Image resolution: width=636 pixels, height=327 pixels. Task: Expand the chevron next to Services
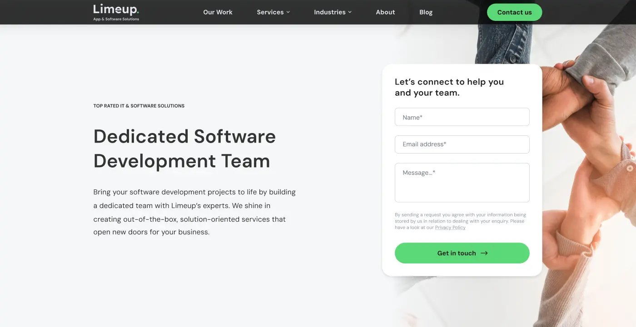click(x=288, y=12)
